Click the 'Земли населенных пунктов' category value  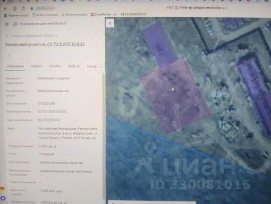click(x=61, y=163)
